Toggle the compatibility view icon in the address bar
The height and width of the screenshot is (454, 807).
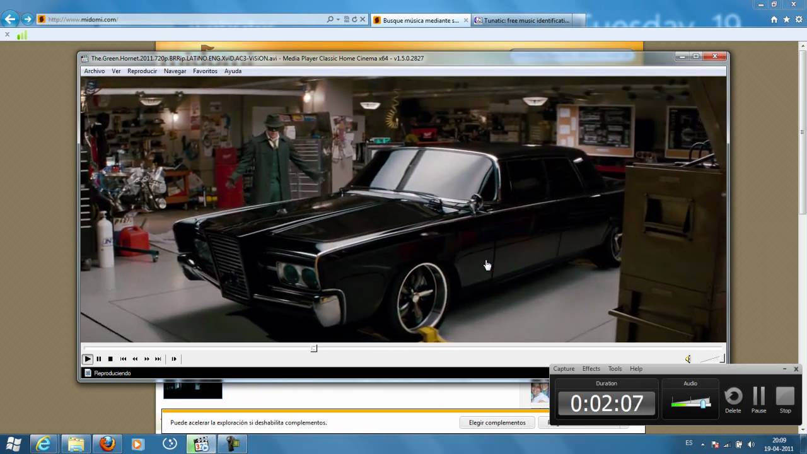347,20
